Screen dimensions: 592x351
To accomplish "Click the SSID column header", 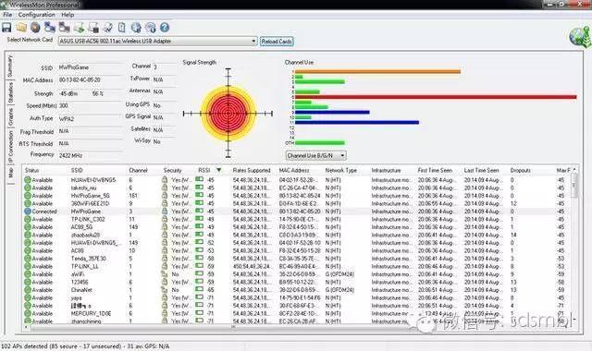I will click(x=77, y=170).
